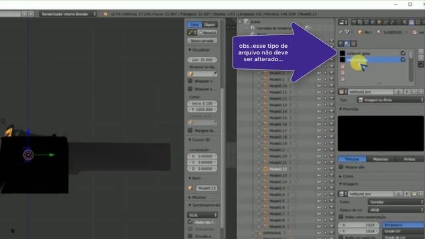Toggle the Margens de... checkbox
Screen dimensions: 425x239
[x=191, y=130]
